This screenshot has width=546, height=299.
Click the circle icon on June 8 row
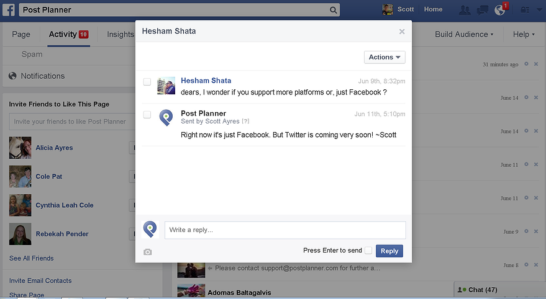pos(527,265)
